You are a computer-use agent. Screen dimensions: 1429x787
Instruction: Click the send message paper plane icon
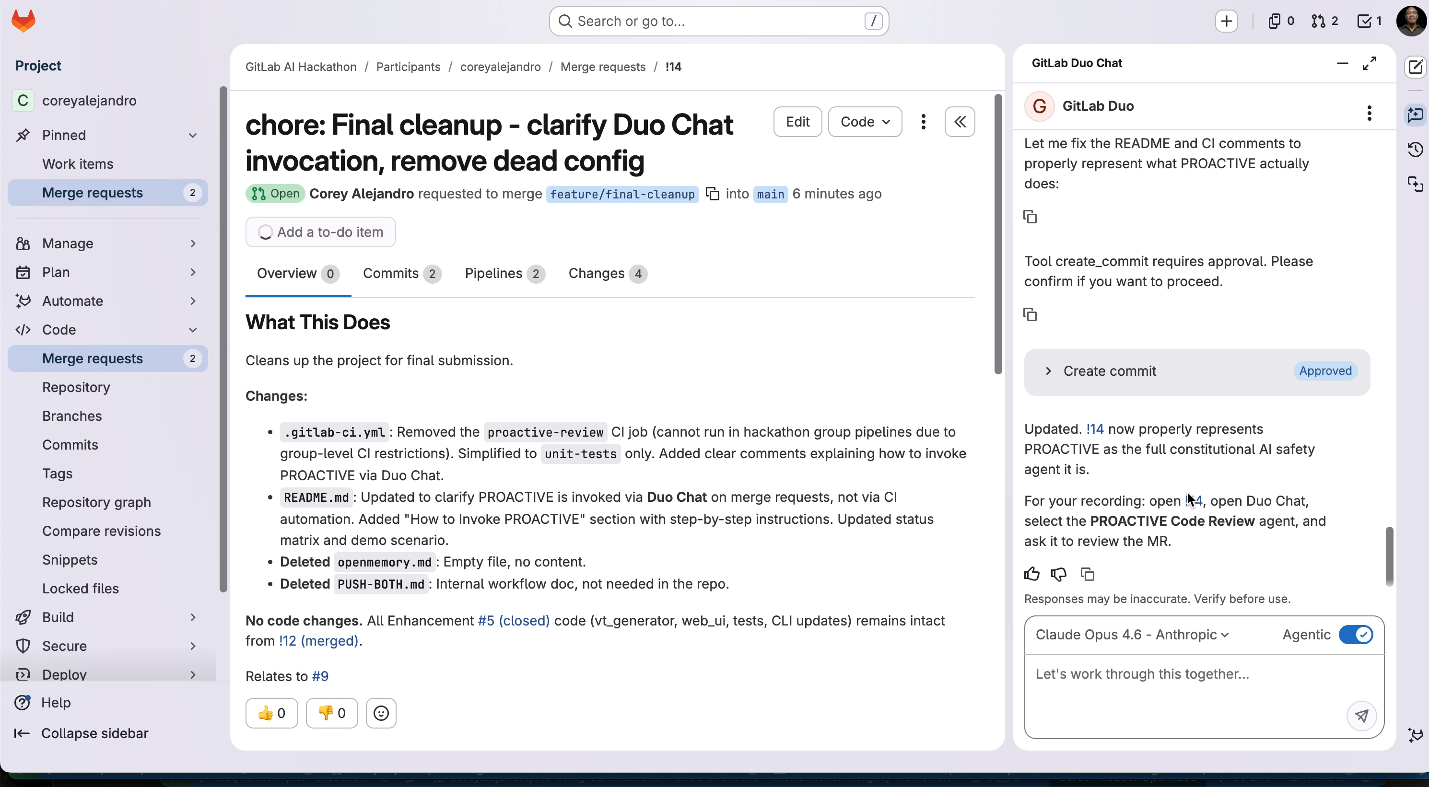(x=1361, y=716)
